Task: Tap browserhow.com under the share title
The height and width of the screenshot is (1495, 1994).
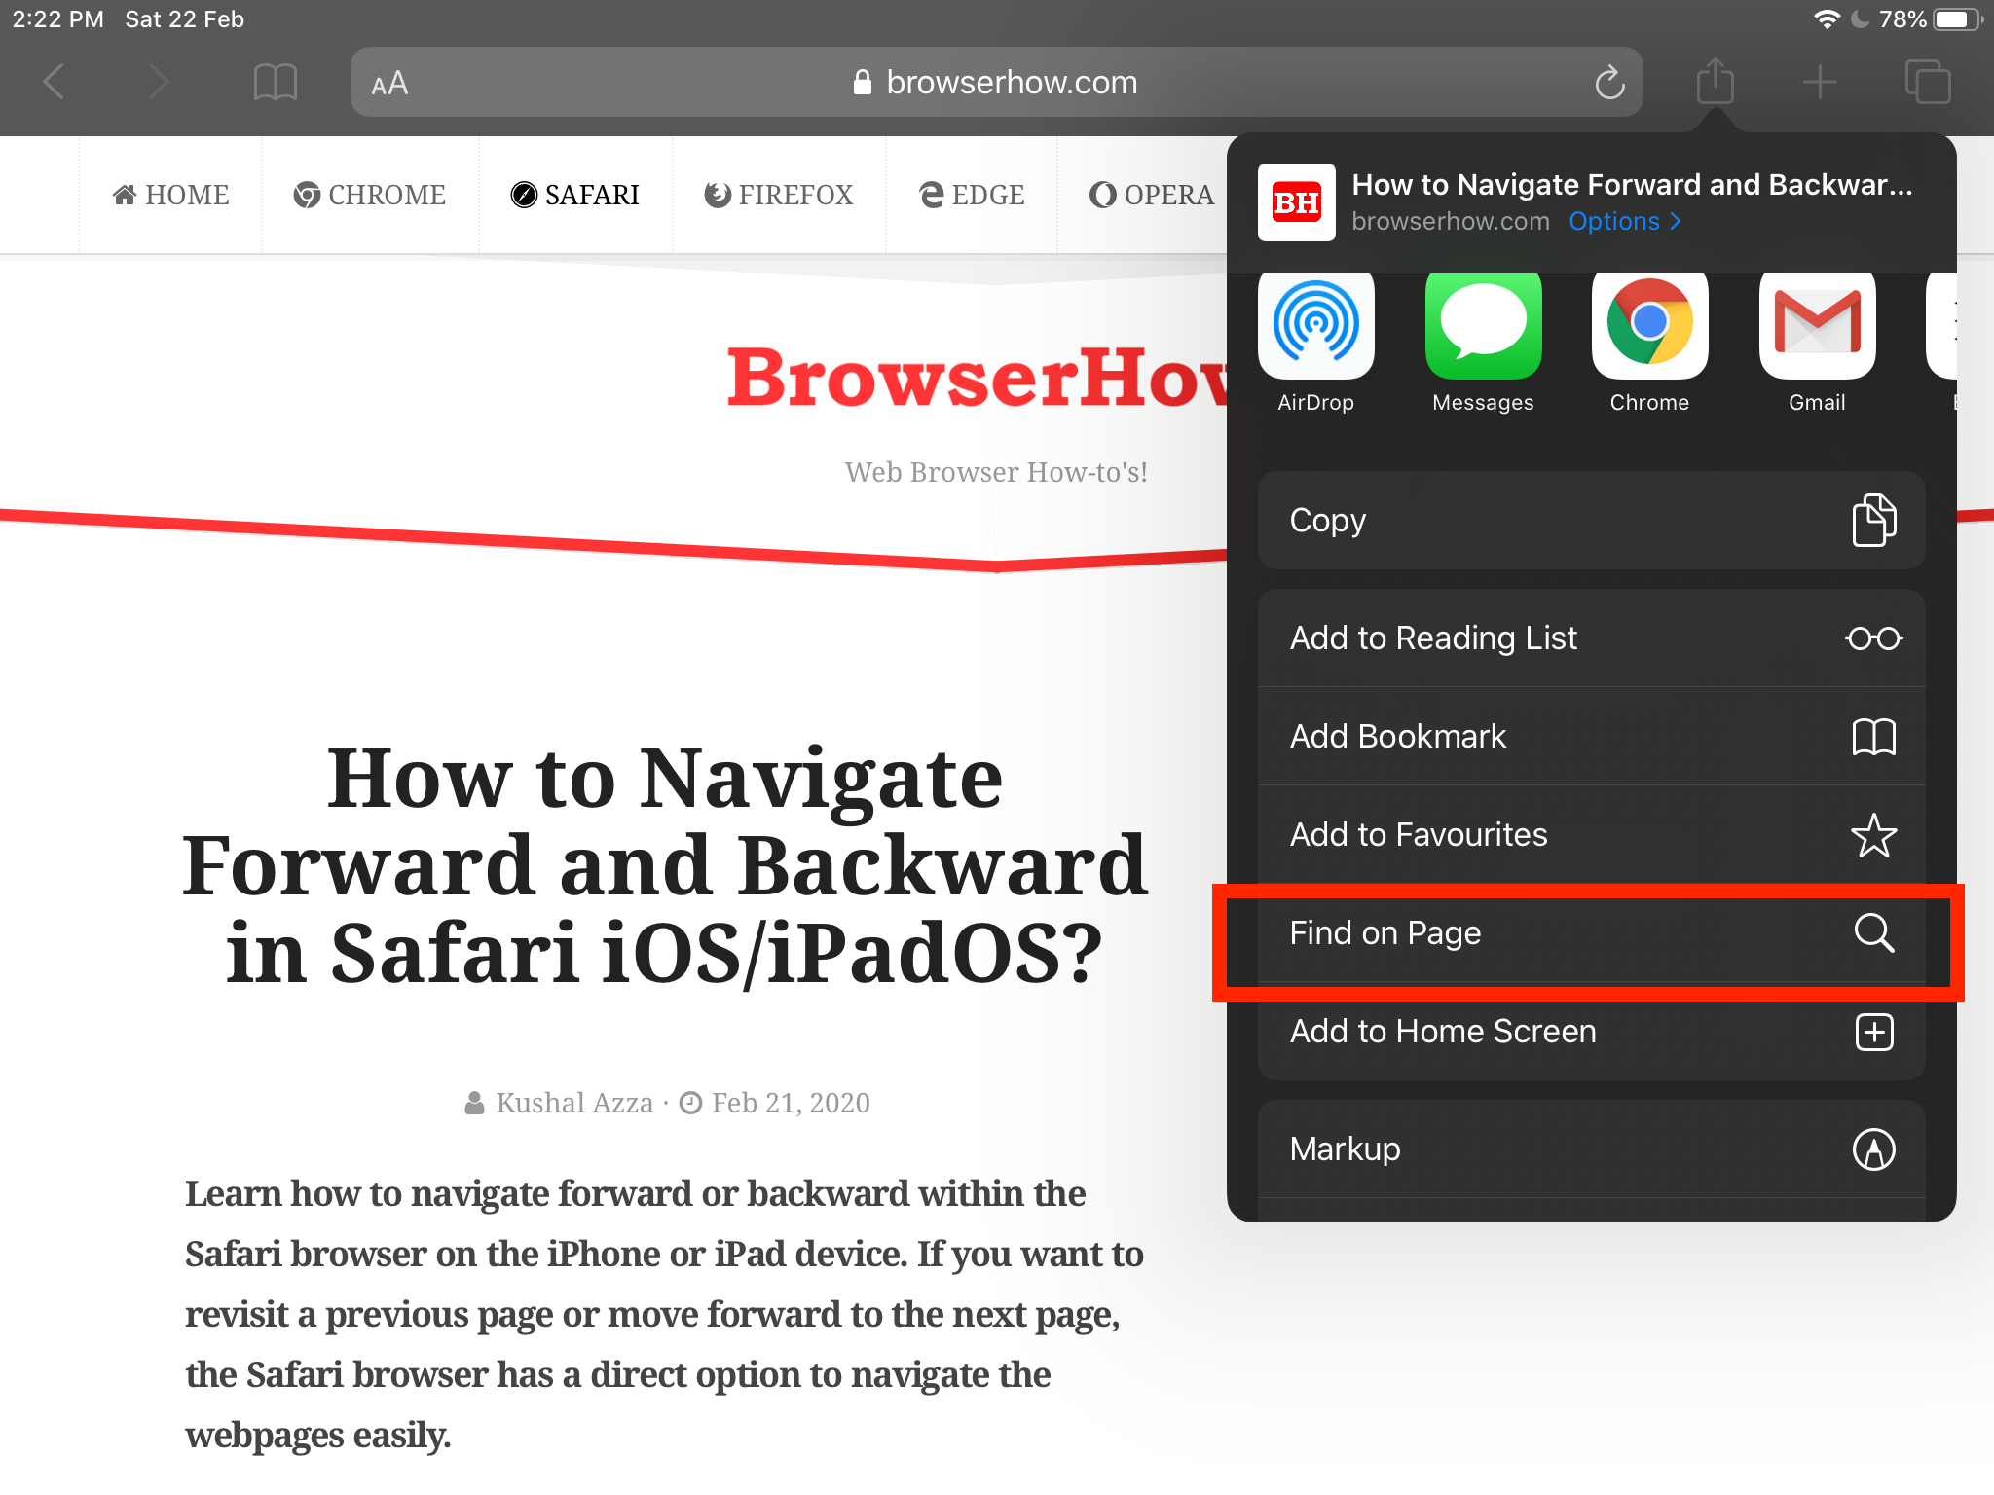Action: click(1451, 222)
